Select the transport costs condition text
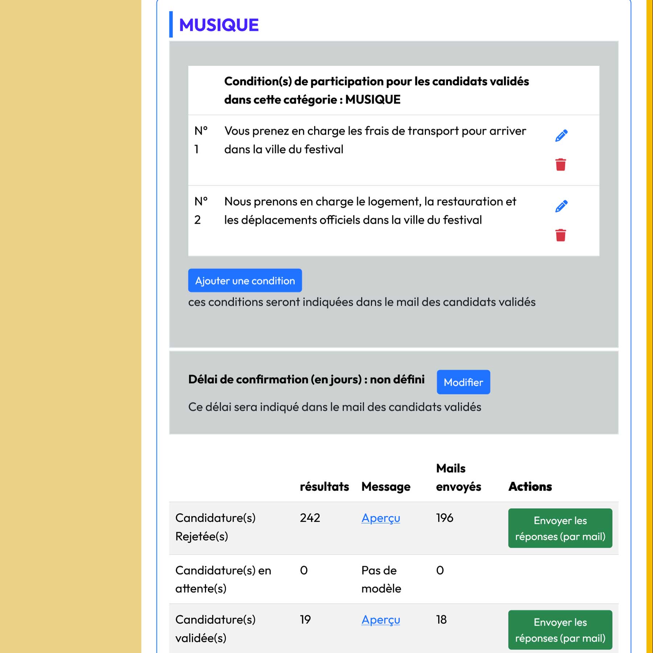 click(x=375, y=140)
